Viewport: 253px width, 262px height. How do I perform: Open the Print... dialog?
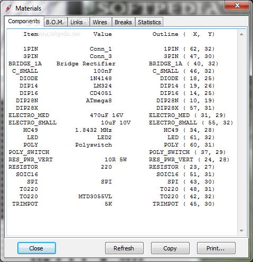click(216, 248)
